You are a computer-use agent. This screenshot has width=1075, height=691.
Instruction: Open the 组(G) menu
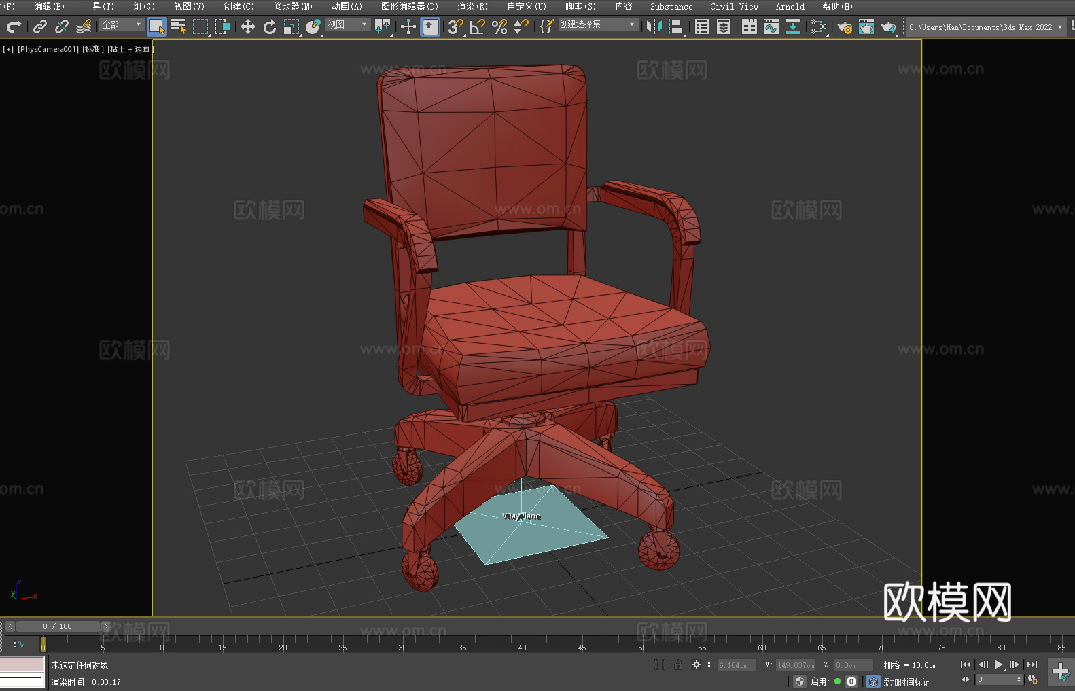[x=144, y=6]
